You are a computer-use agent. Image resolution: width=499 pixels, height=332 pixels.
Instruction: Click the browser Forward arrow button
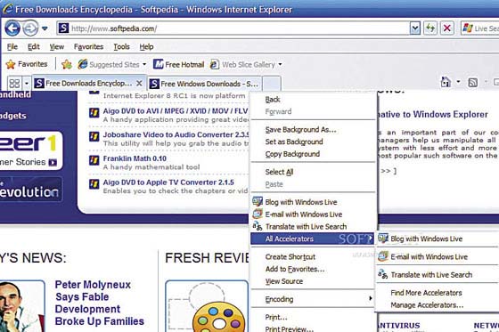31,28
